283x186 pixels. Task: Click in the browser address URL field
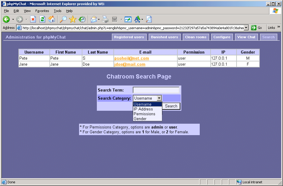coord(133,28)
